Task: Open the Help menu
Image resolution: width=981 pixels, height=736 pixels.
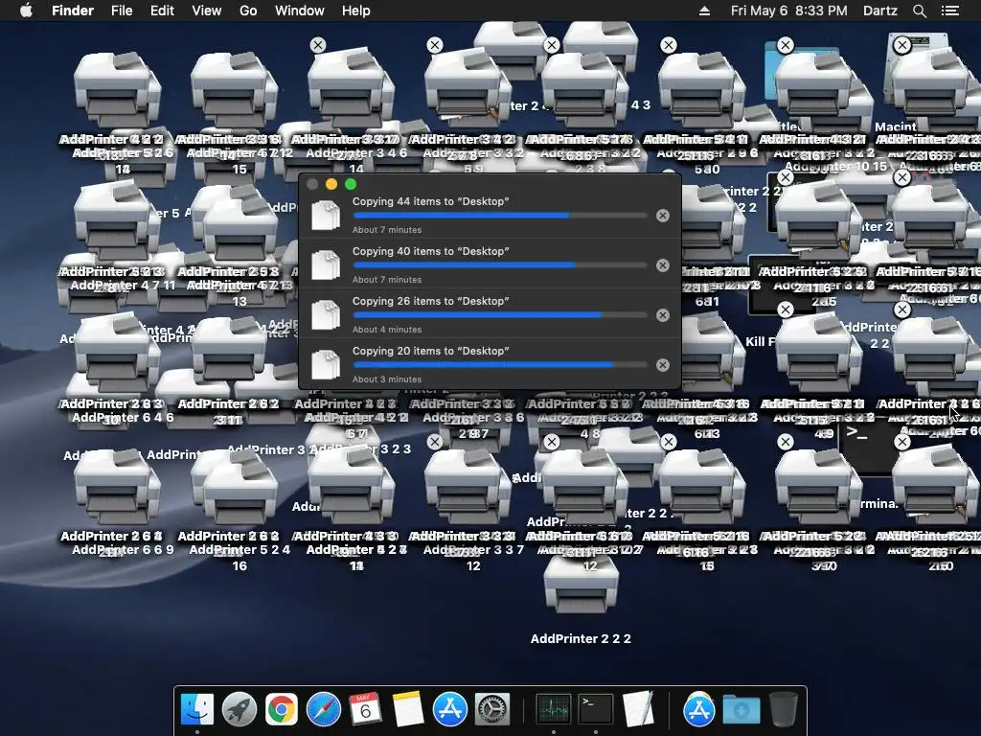Action: point(356,11)
